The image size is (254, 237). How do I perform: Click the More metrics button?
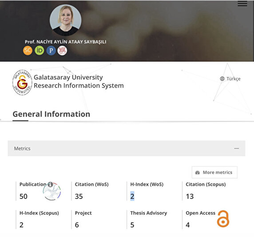[214, 172]
